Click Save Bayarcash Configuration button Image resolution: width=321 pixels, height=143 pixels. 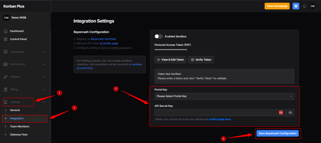[x=278, y=133]
